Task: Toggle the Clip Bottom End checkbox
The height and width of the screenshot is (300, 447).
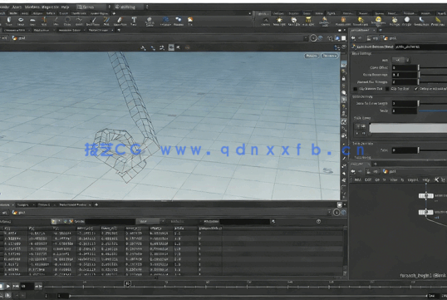Action: [356, 89]
